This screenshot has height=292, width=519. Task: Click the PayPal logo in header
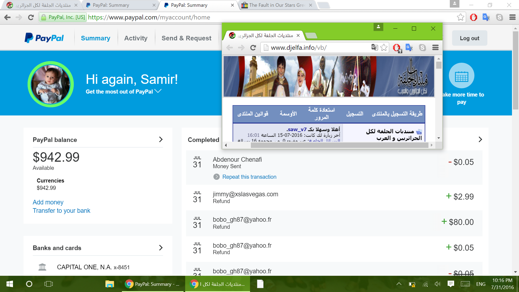44,38
